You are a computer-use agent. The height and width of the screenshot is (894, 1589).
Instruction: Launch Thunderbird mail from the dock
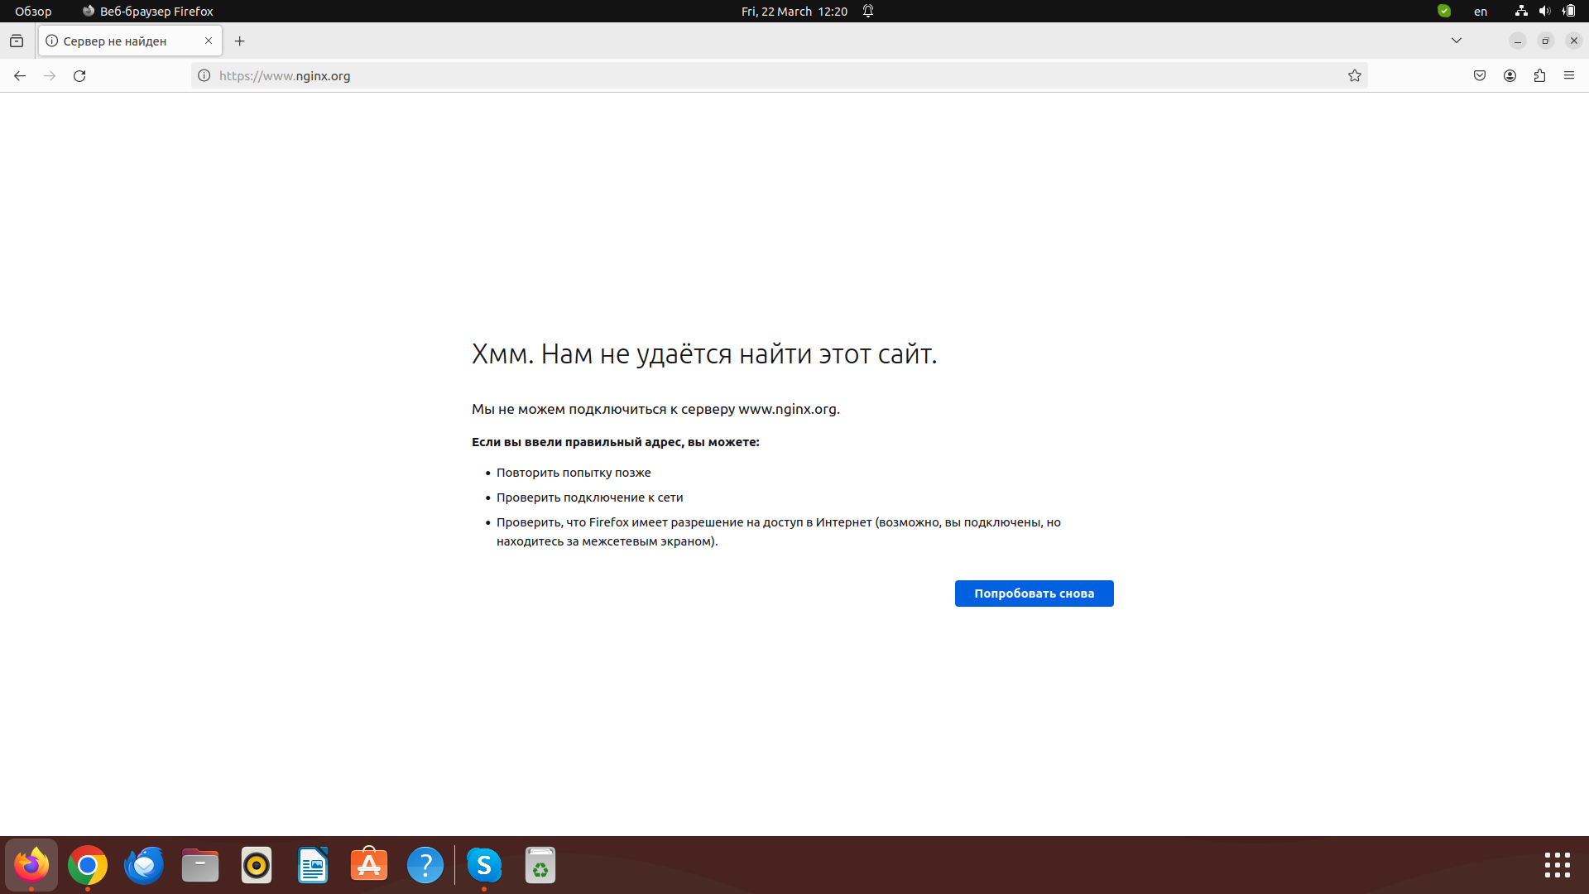pyautogui.click(x=144, y=865)
